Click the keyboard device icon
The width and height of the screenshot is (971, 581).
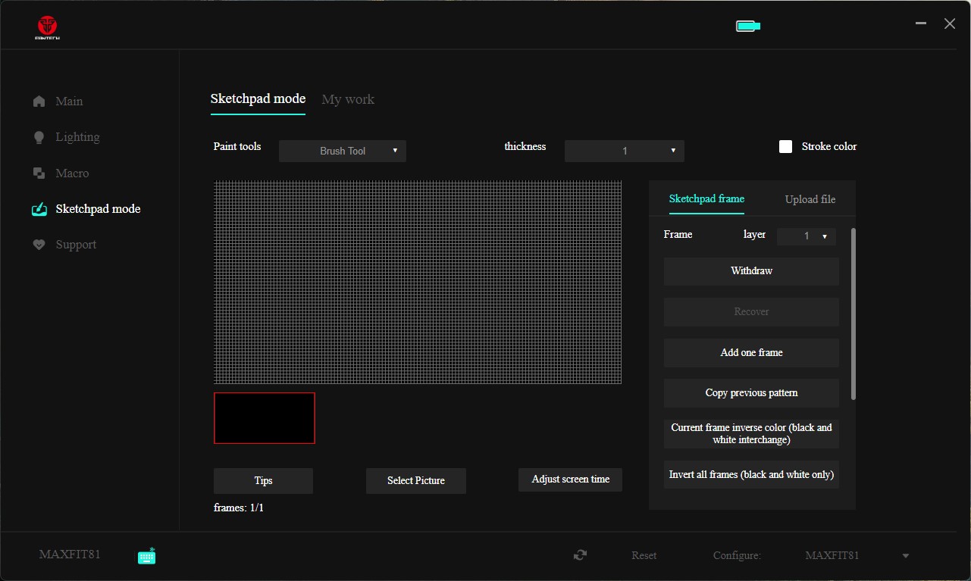click(147, 556)
